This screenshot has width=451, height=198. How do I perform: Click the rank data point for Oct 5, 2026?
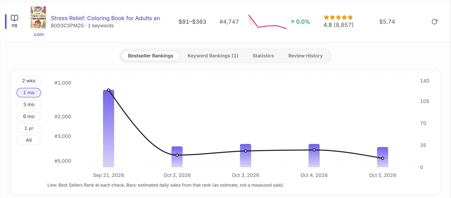point(383,159)
